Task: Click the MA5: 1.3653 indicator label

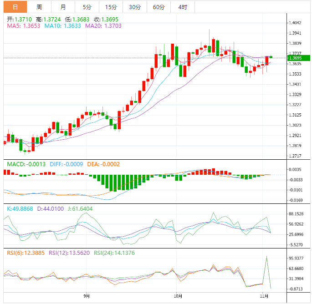Action: tap(24, 26)
